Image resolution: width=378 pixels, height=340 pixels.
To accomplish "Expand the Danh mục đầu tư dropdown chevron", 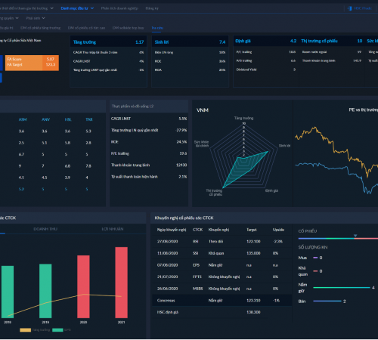I will coord(92,8).
